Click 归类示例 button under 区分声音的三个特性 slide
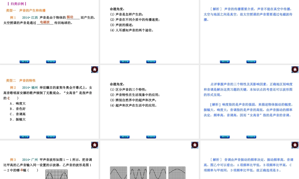This screenshot has width=299, height=179. coord(151,137)
